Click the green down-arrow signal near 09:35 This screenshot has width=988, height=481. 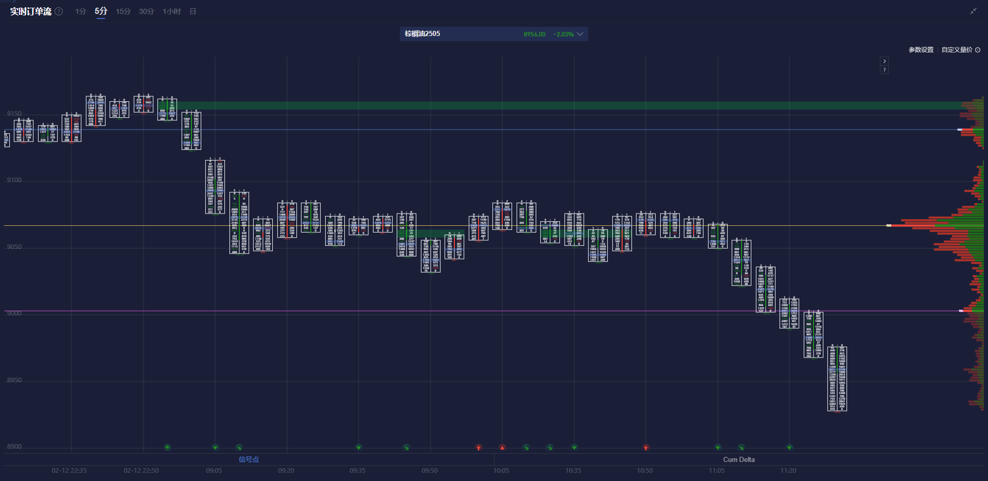pos(359,448)
